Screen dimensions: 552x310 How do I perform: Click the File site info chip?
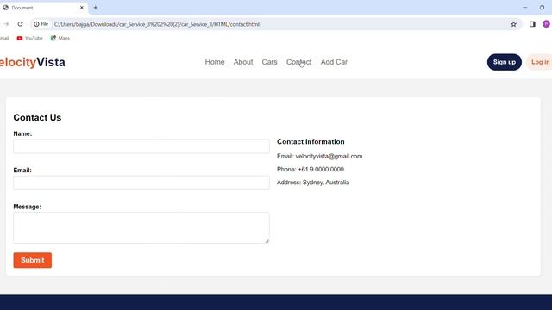pos(41,24)
